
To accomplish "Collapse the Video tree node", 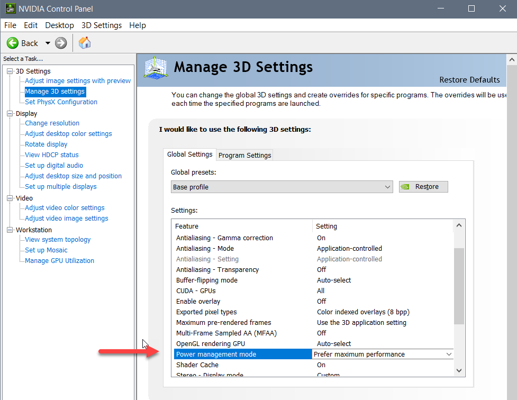I will [10, 198].
